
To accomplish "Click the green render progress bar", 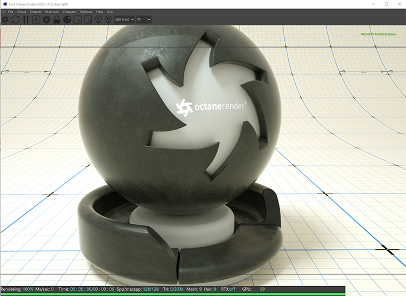I will click(x=173, y=294).
